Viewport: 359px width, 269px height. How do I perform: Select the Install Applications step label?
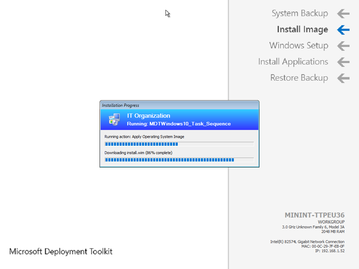click(293, 62)
